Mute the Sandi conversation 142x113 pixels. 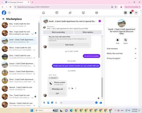[118, 40]
